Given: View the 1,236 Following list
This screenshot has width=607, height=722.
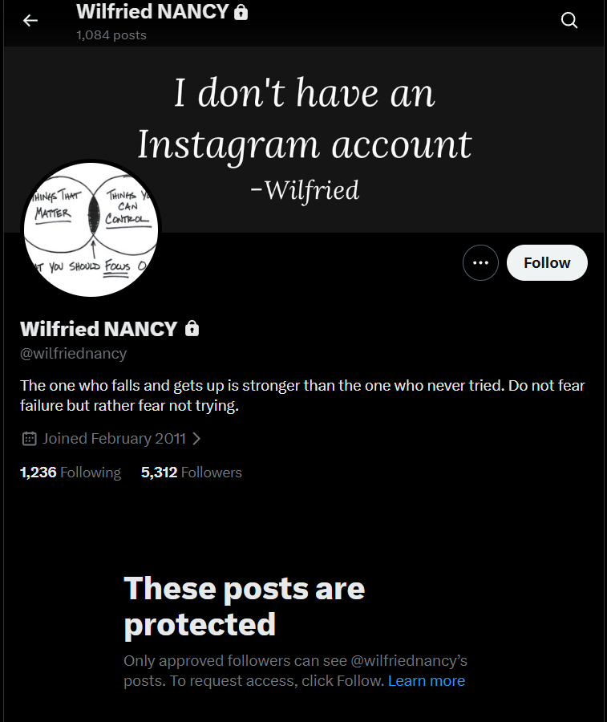Looking at the screenshot, I should coord(71,473).
